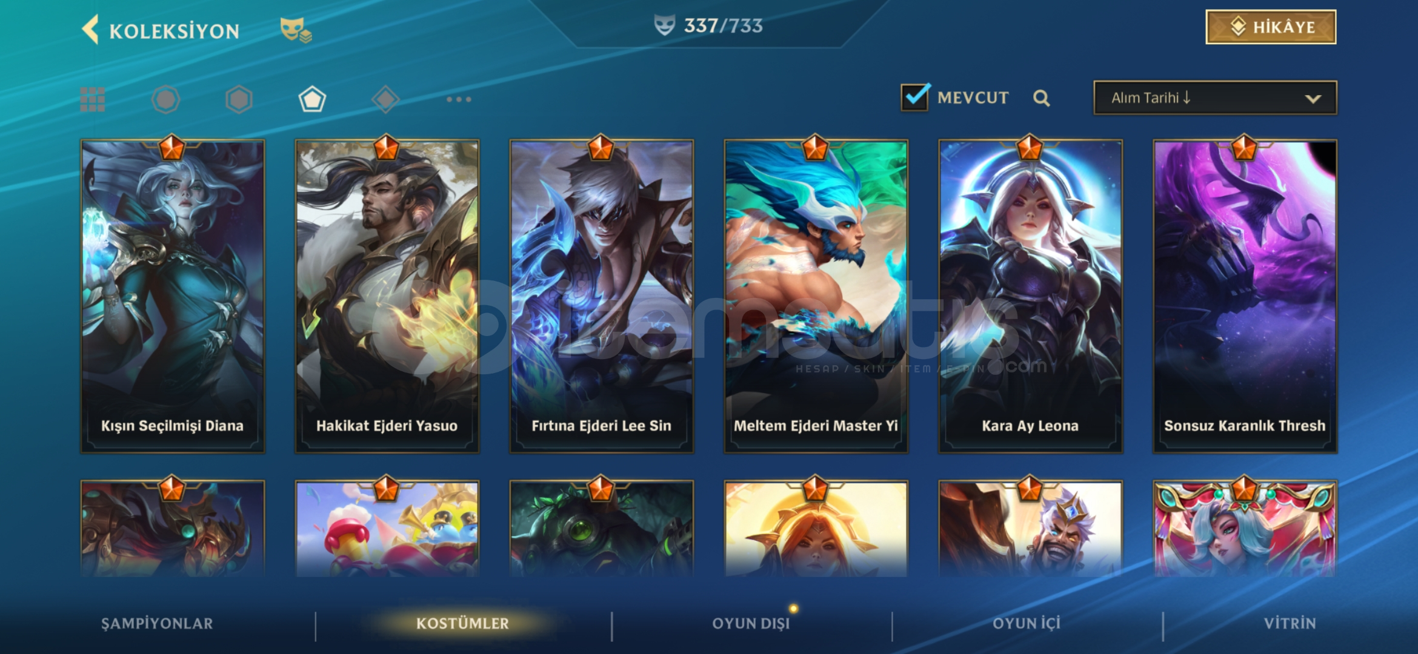The image size is (1418, 654).
Task: Open skin search with magnifier icon
Action: point(1041,98)
